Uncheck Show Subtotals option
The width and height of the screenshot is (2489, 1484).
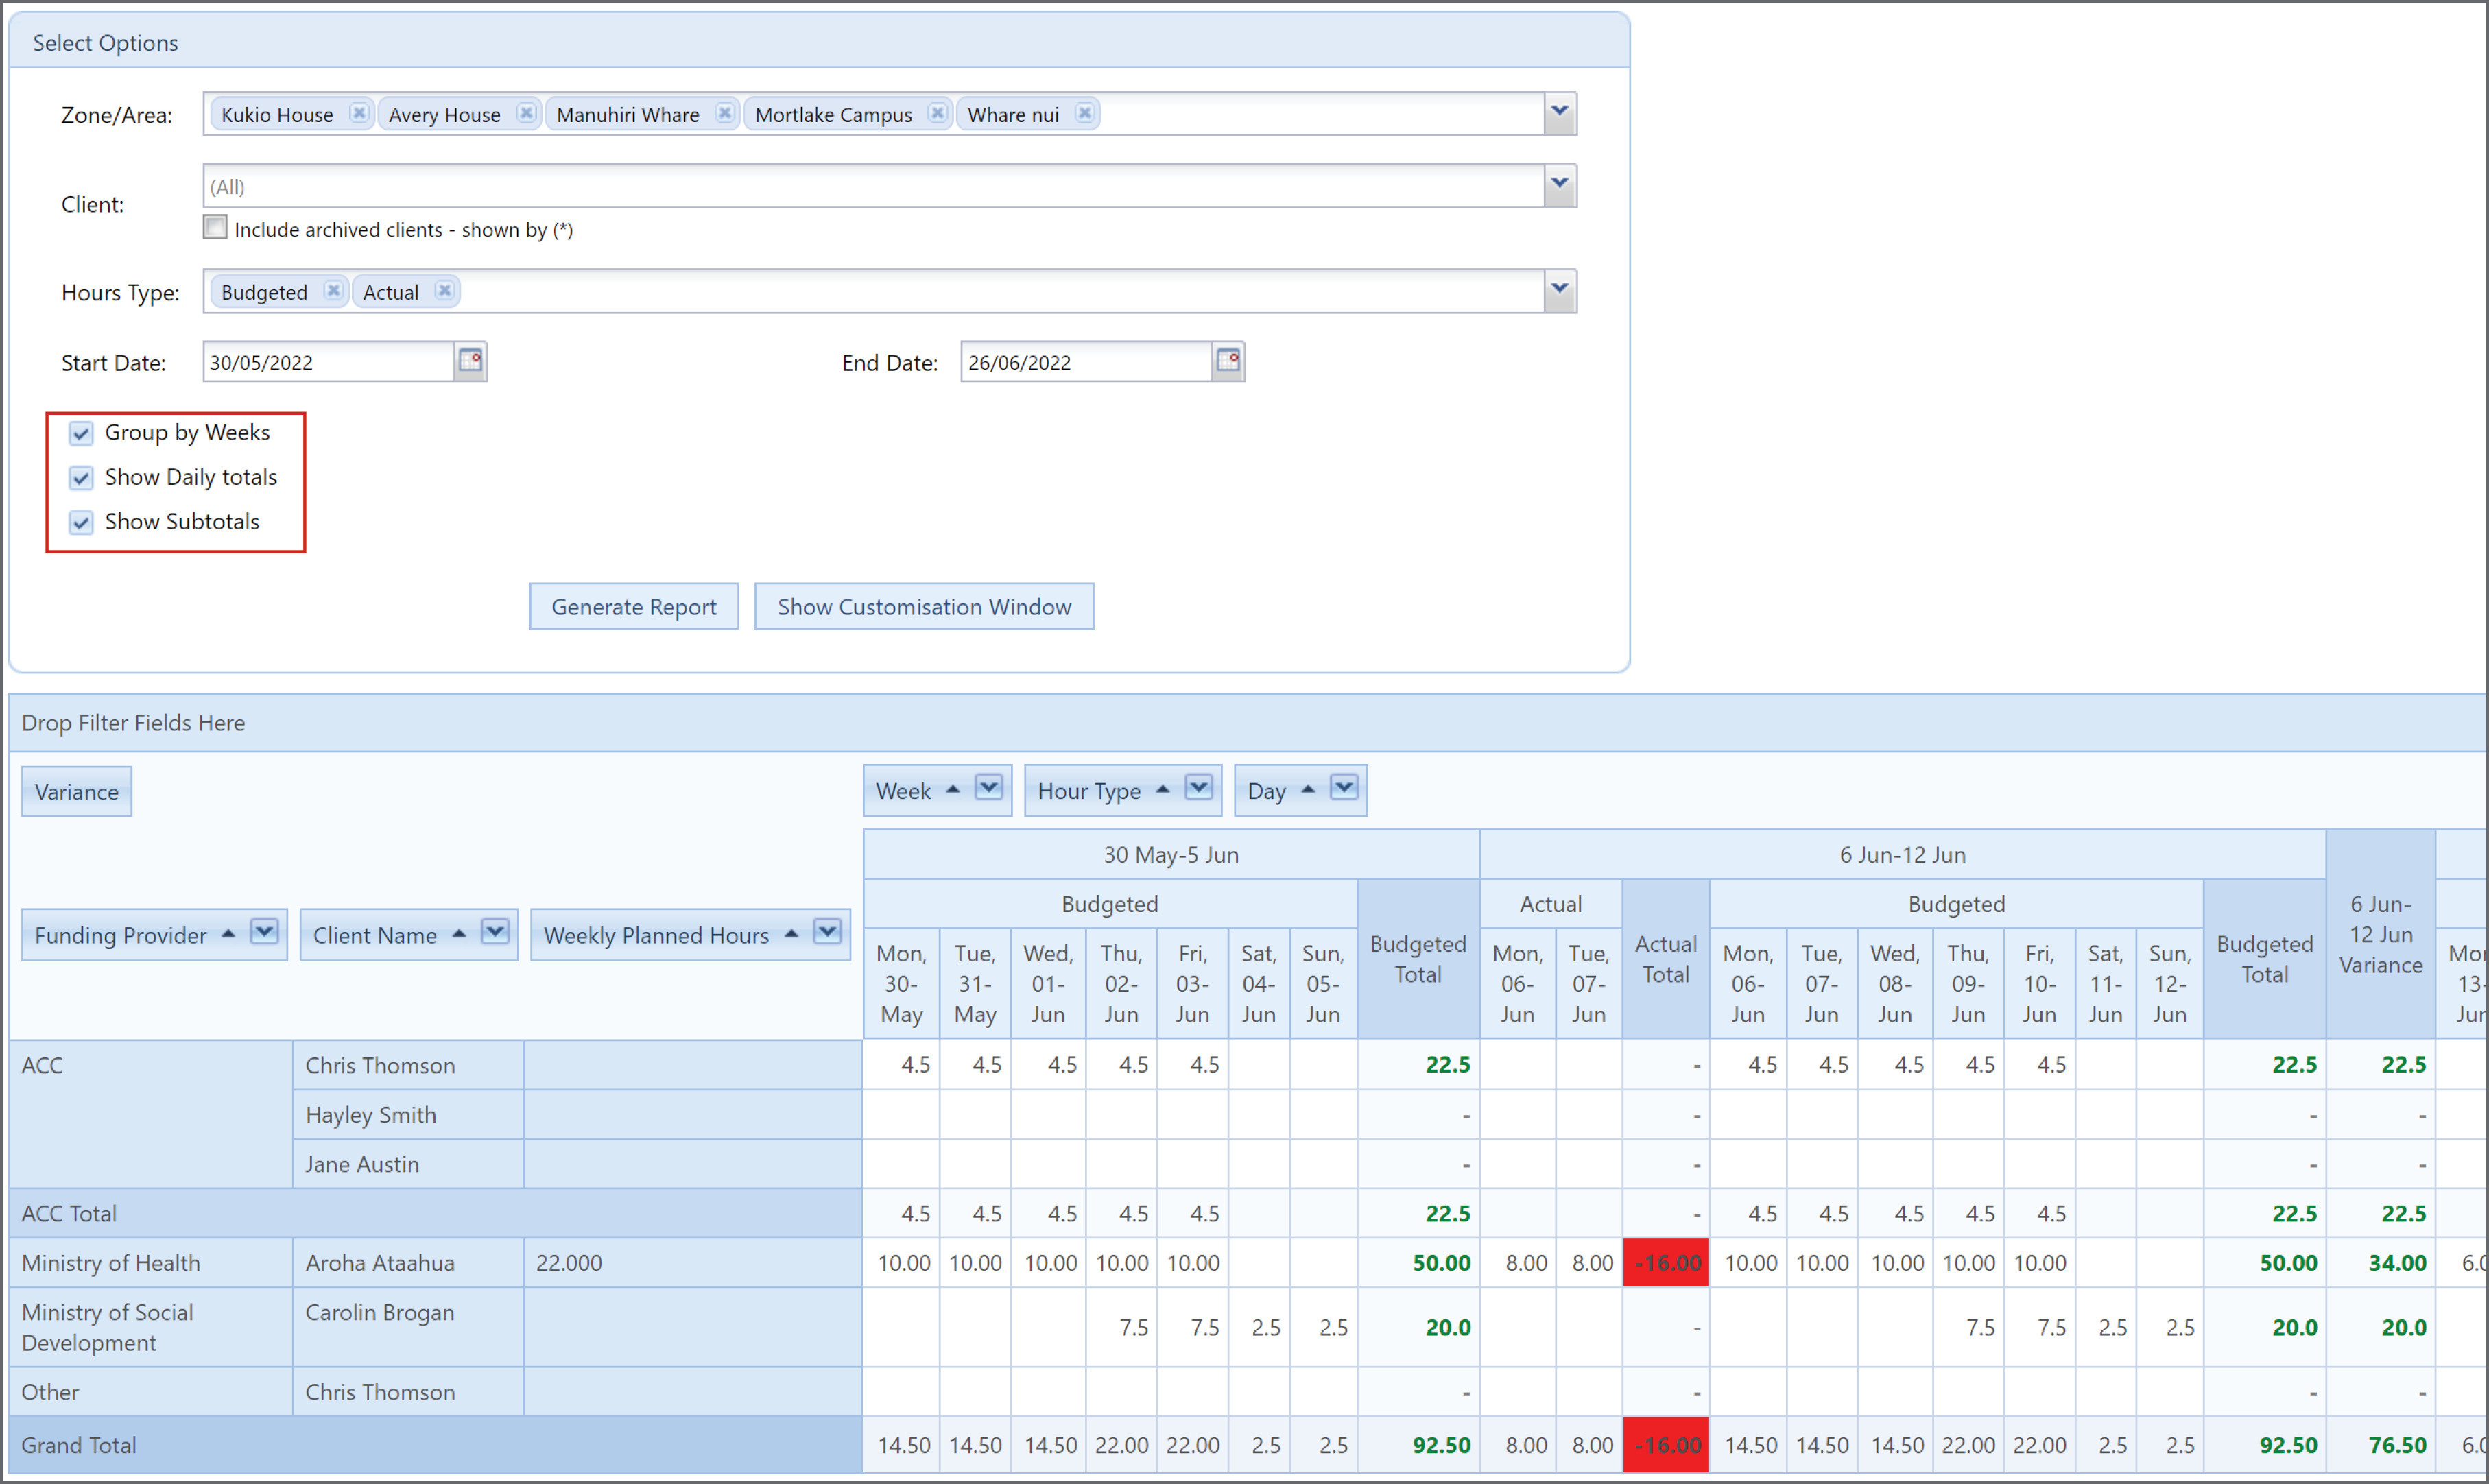(x=81, y=522)
